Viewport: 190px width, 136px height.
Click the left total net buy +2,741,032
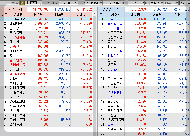click(84, 10)
